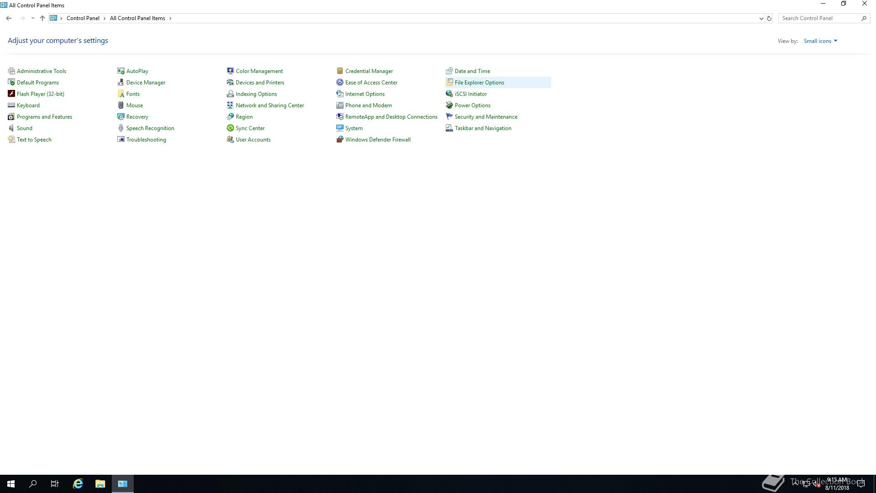Click the Device Manager icon
The height and width of the screenshot is (493, 876).
pos(121,82)
